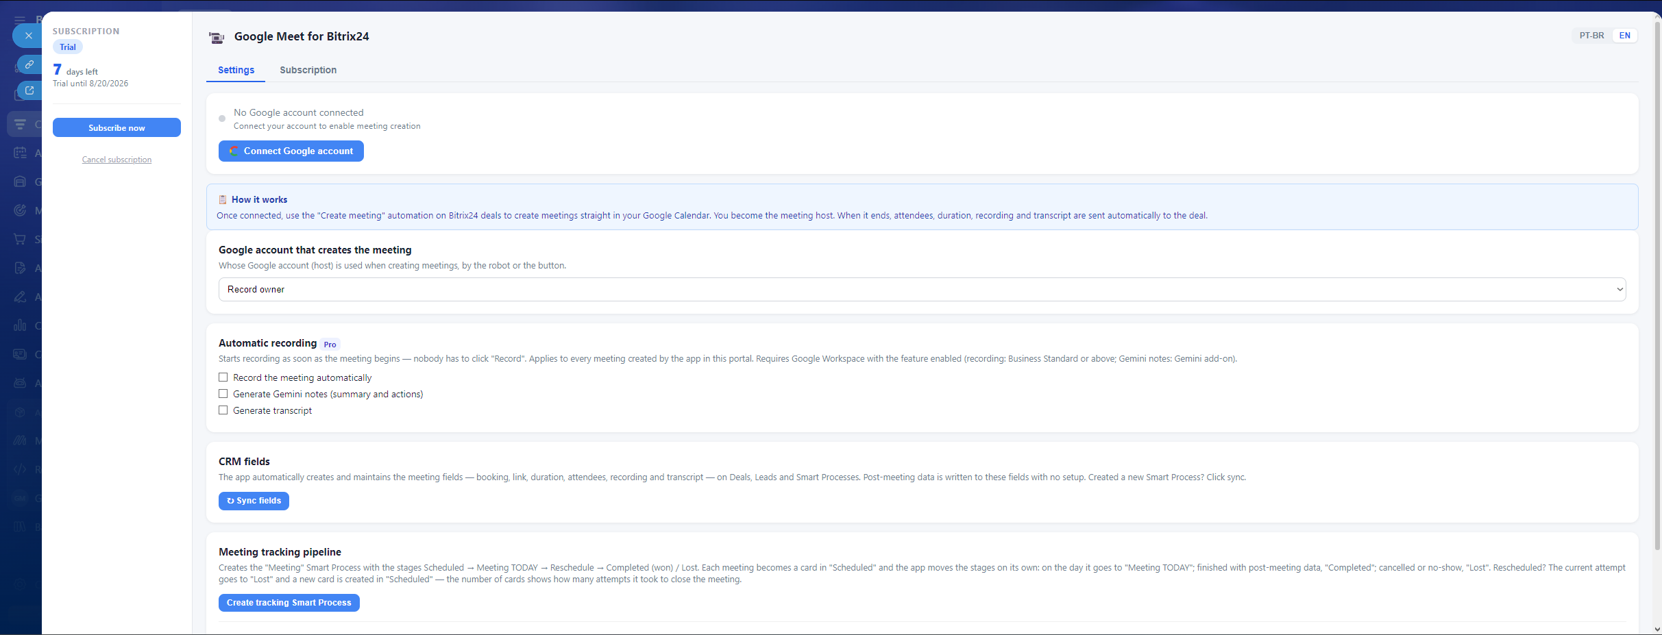Click Connect Google account button

click(x=291, y=151)
